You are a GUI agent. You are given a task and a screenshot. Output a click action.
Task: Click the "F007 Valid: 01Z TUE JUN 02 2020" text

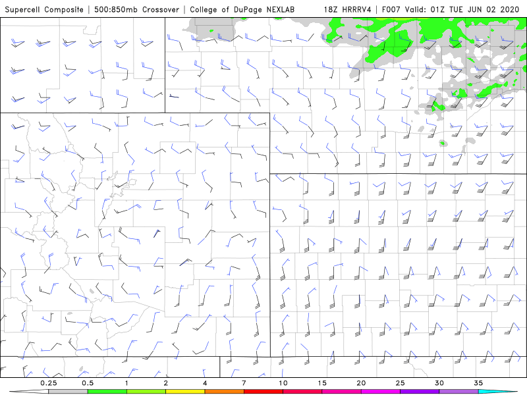click(x=451, y=10)
